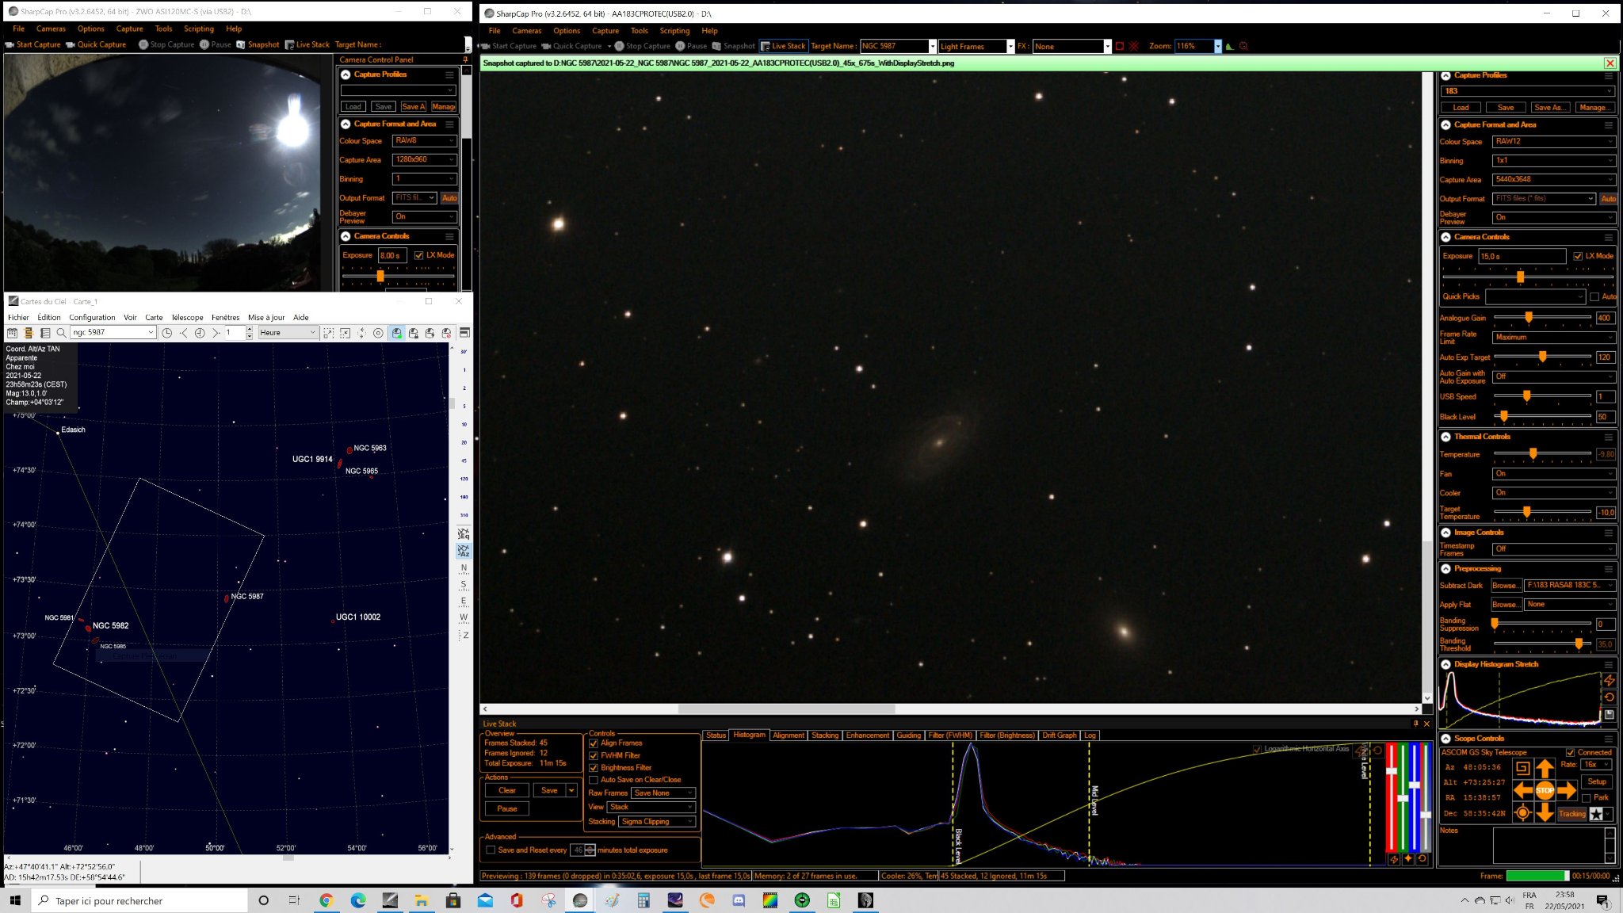Toggle the scope Connected checkbox

point(1570,753)
